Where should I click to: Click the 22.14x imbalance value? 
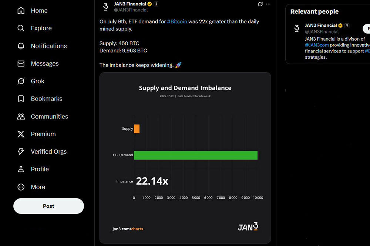coord(152,181)
